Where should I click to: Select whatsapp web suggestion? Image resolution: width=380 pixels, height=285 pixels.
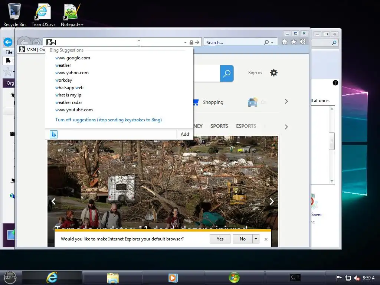(x=69, y=88)
